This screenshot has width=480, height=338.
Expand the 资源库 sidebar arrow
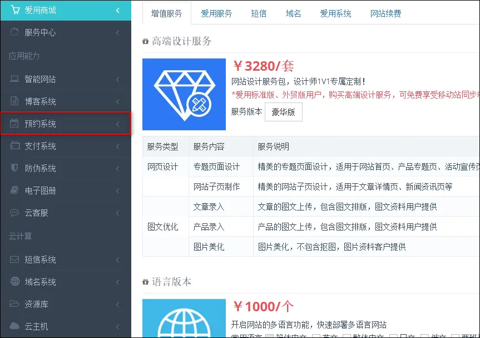tap(117, 304)
